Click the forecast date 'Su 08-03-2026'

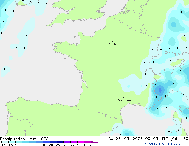(126, 139)
